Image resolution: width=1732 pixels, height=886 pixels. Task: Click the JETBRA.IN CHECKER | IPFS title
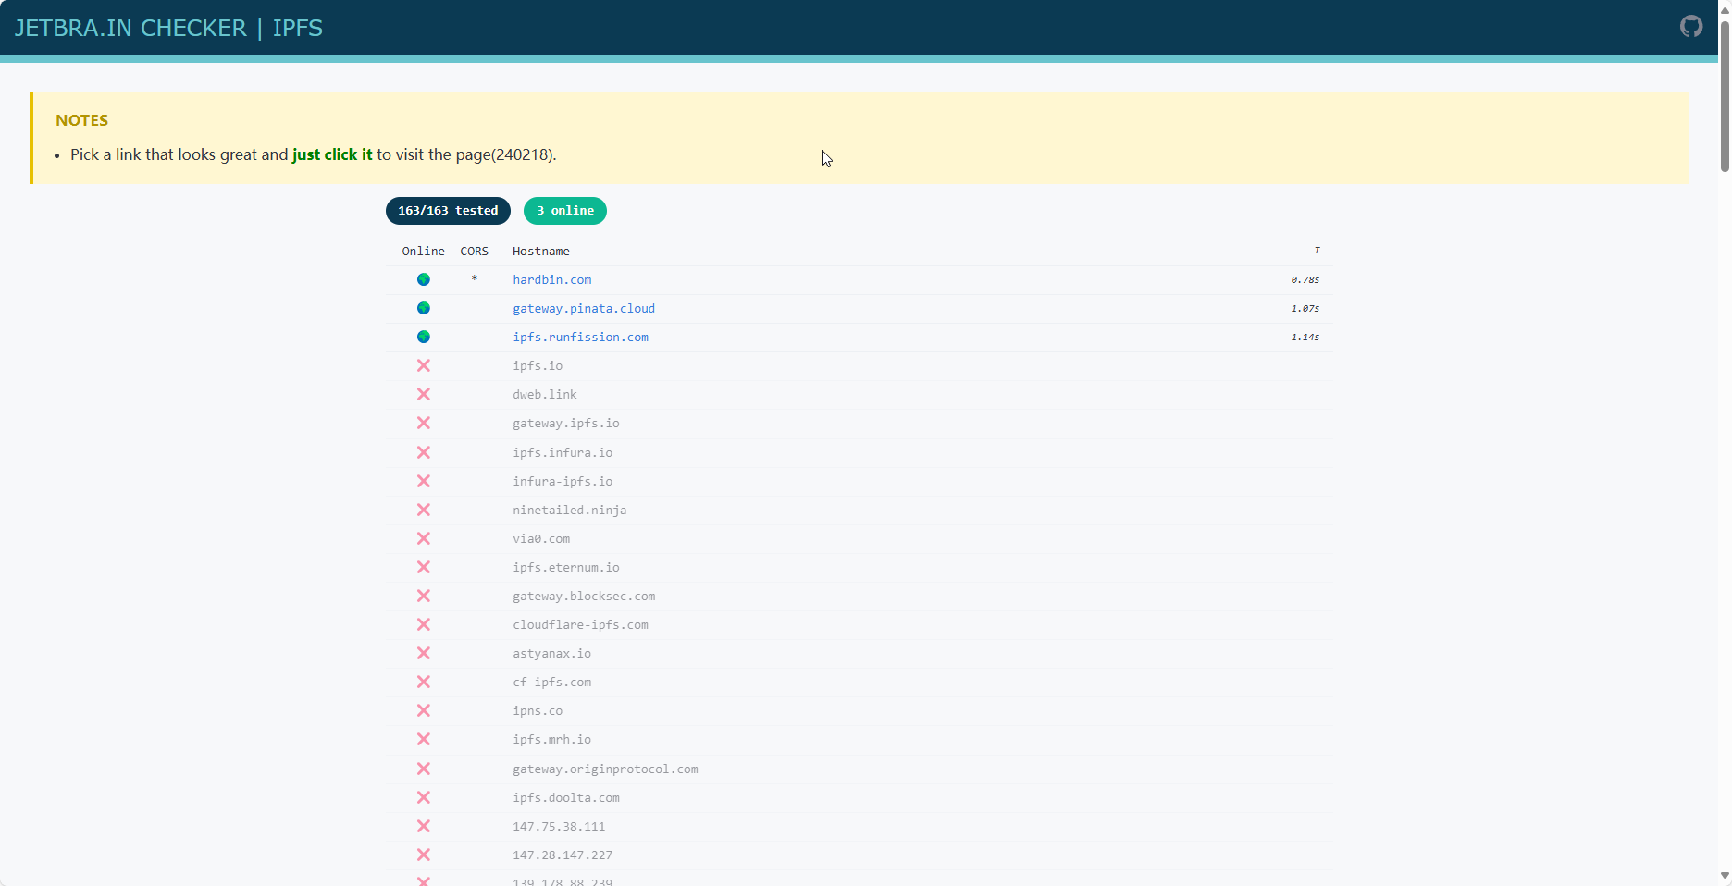pyautogui.click(x=168, y=28)
